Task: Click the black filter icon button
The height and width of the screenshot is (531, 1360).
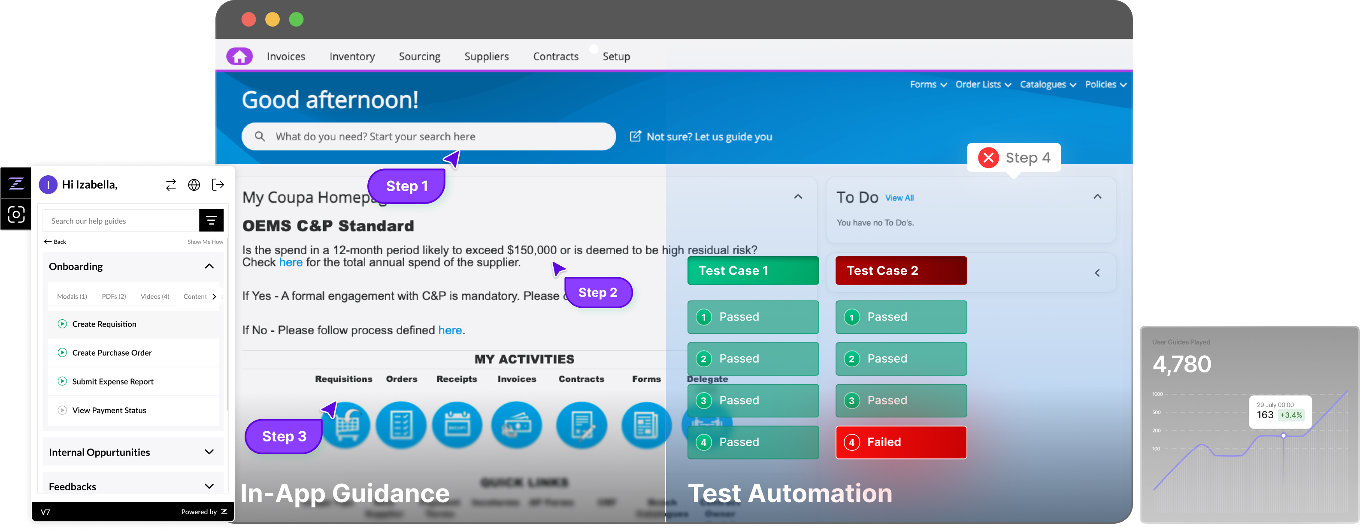Action: (x=211, y=220)
